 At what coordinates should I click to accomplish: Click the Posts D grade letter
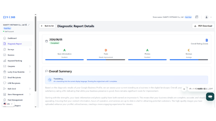(106, 50)
